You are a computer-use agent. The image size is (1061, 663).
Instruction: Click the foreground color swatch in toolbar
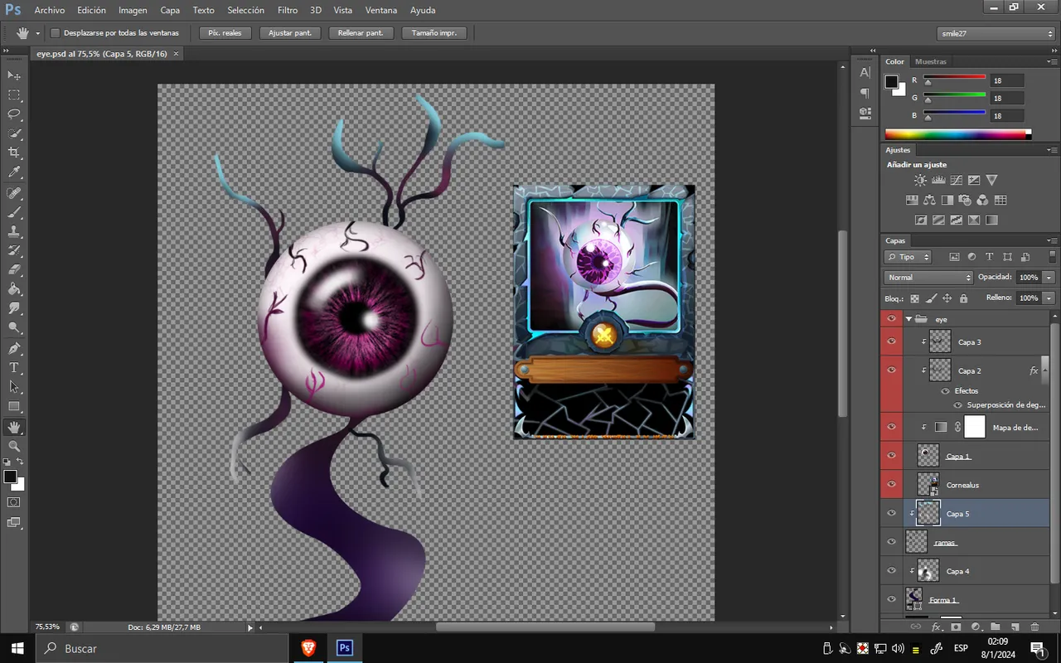coord(10,477)
